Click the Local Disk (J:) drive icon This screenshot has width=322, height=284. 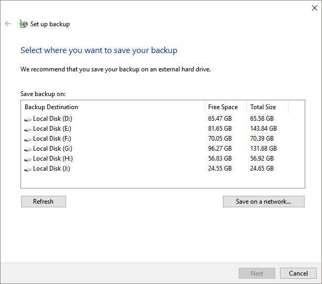pyautogui.click(x=28, y=169)
